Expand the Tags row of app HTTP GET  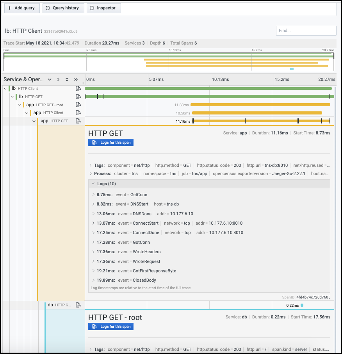point(91,165)
